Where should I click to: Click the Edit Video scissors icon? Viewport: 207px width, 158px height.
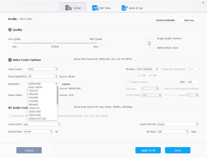(95, 8)
